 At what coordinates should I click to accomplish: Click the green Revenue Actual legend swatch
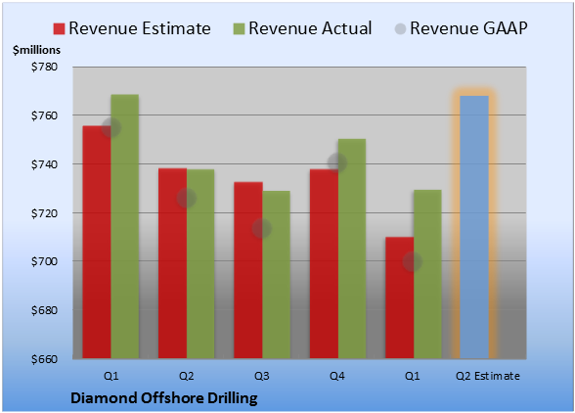(x=239, y=29)
